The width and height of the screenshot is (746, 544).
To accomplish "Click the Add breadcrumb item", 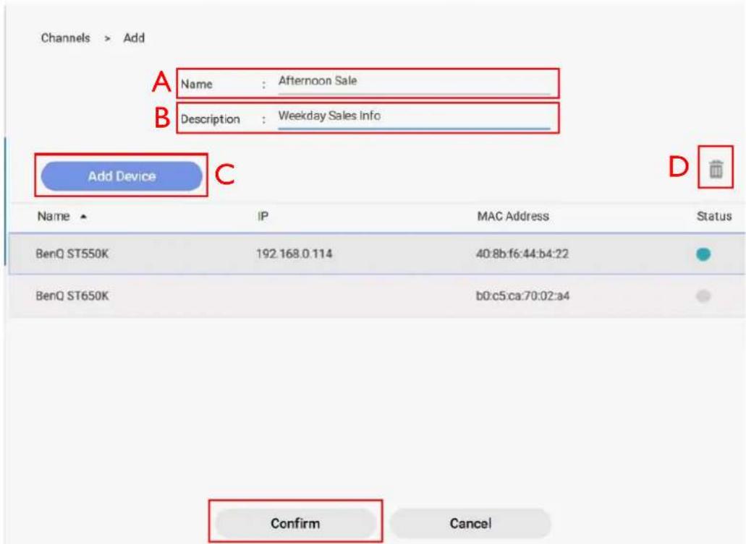I will pyautogui.click(x=134, y=38).
